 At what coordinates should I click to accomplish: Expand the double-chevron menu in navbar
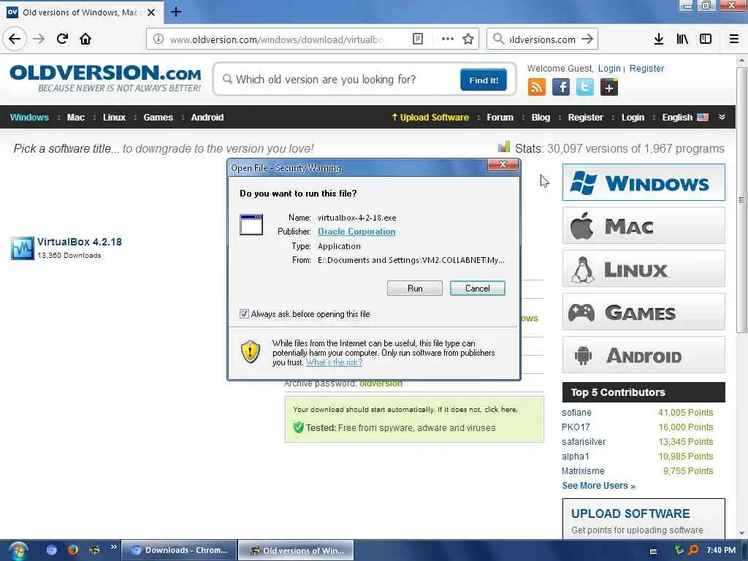point(722,117)
